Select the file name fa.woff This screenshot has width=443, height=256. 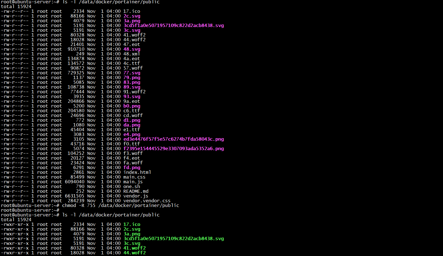133,163
